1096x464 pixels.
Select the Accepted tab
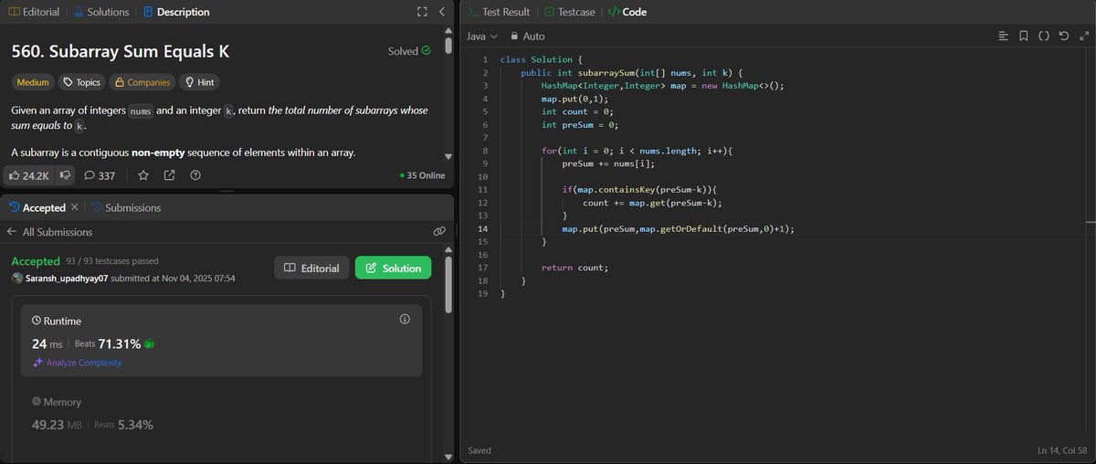point(38,207)
